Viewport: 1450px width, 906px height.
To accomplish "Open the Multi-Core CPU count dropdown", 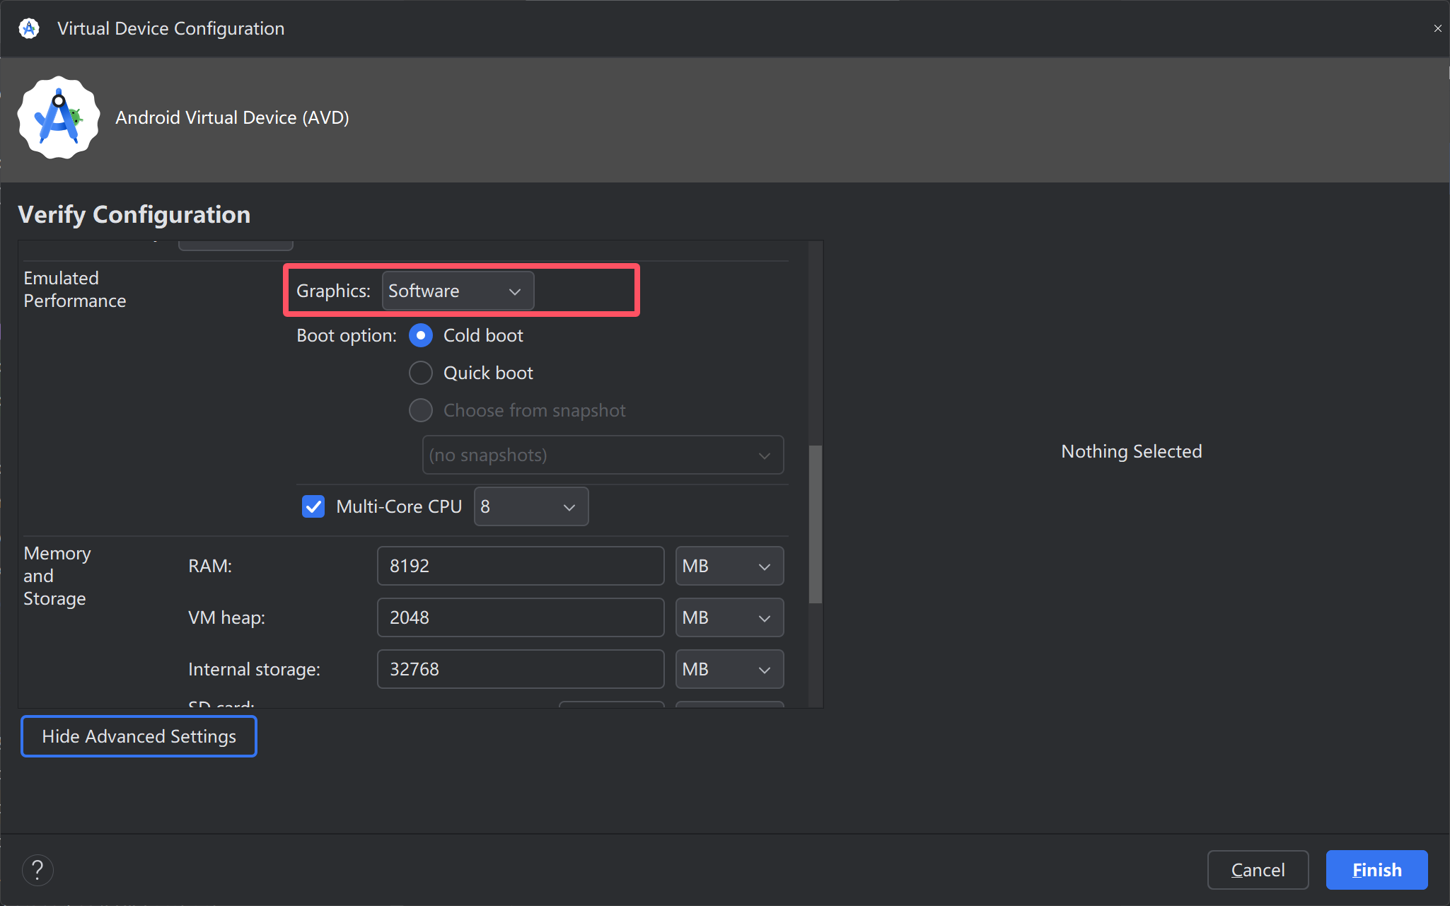I will click(530, 506).
